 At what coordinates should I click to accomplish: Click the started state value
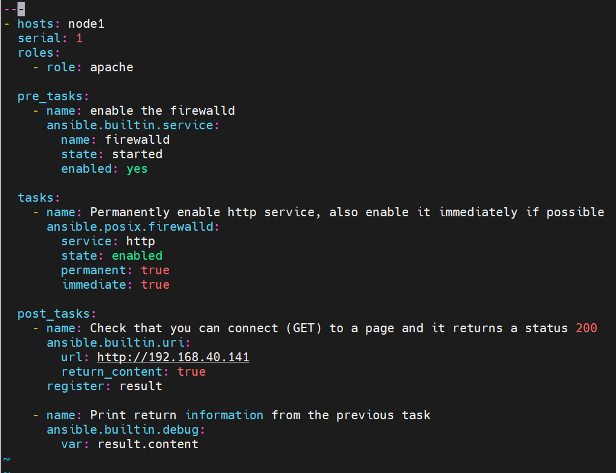(x=137, y=155)
